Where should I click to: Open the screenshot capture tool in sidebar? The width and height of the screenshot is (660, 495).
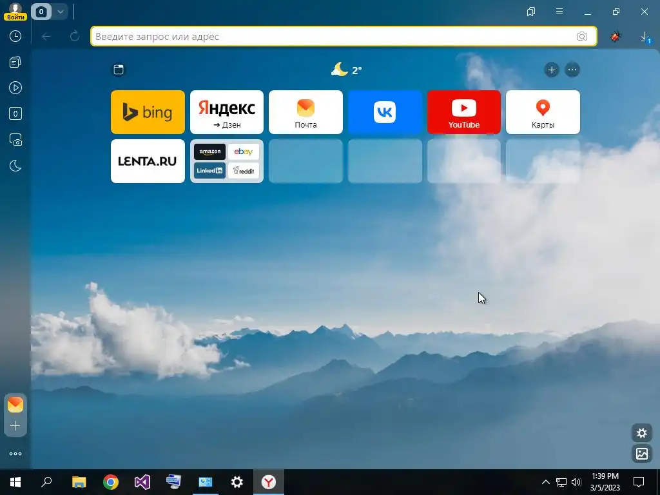tap(15, 140)
